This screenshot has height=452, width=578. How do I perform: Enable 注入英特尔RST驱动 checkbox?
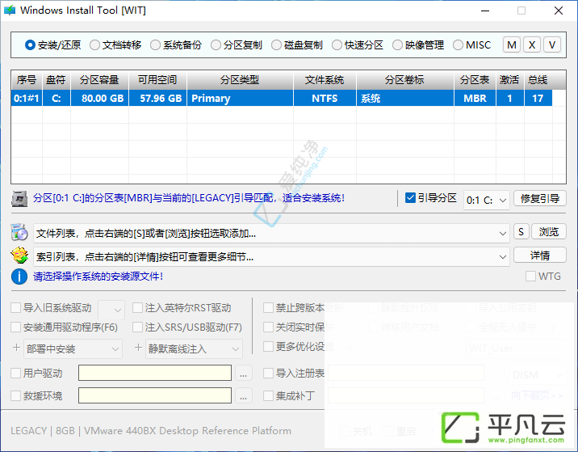(x=137, y=307)
